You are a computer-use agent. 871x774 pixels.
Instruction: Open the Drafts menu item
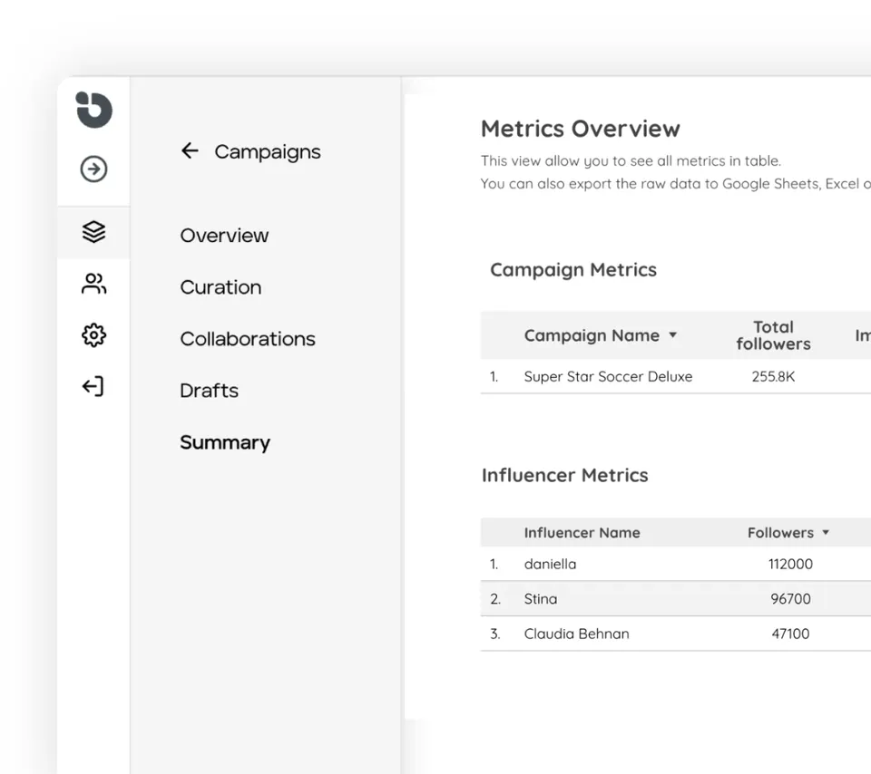tap(210, 391)
